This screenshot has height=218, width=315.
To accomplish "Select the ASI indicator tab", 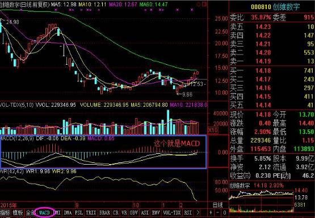I will point(145,212).
